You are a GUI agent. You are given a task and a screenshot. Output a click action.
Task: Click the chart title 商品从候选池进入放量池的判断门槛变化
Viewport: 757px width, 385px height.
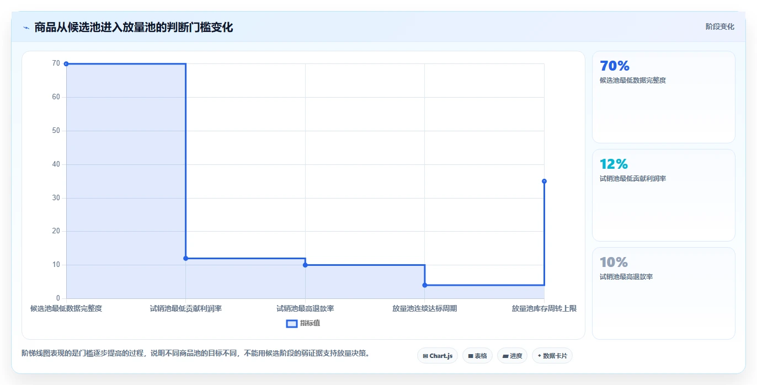(x=134, y=27)
